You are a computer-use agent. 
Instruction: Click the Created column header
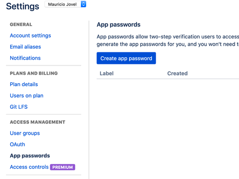click(x=178, y=73)
